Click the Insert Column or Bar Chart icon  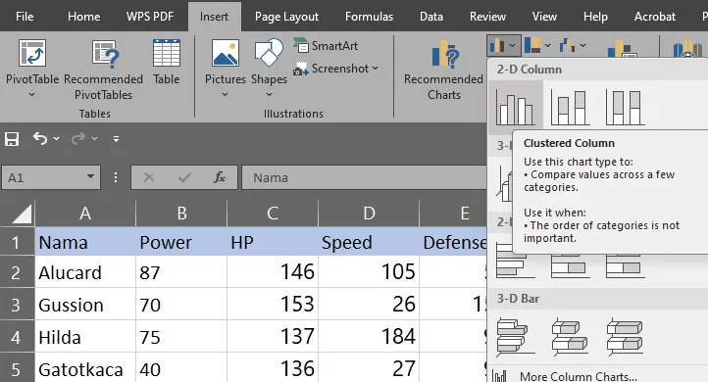(498, 45)
